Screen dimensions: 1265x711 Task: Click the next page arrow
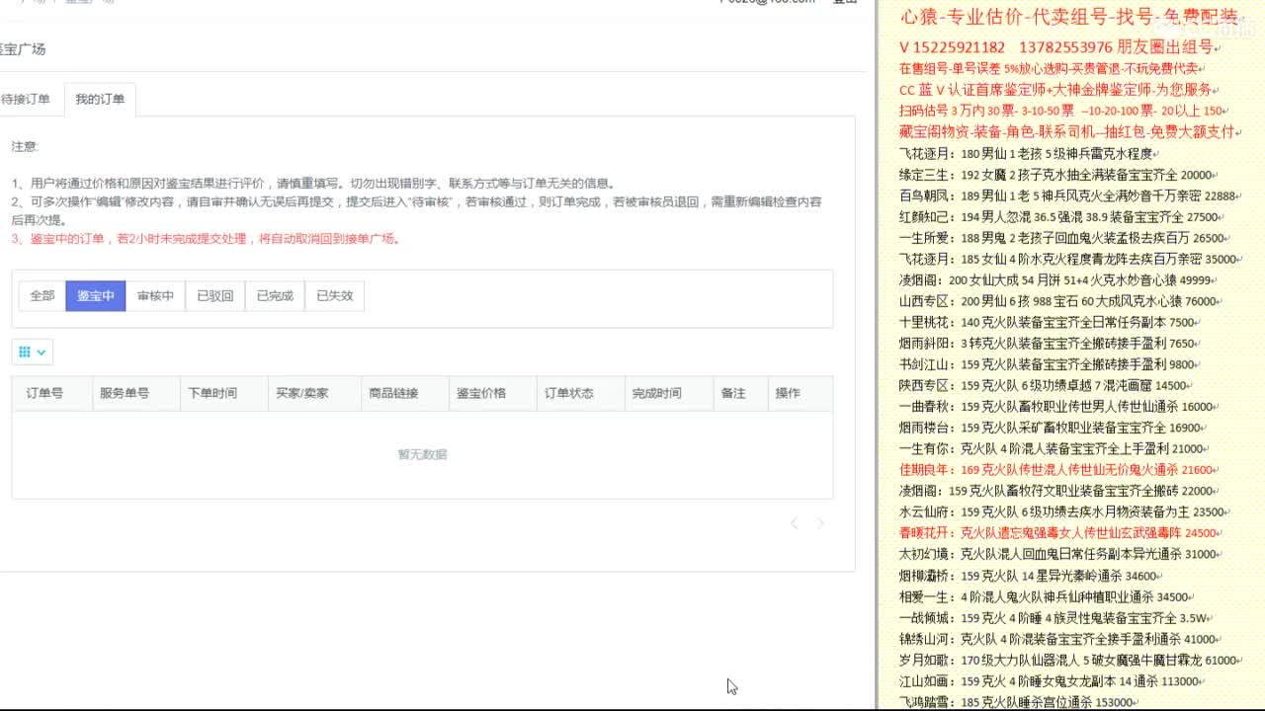(820, 523)
